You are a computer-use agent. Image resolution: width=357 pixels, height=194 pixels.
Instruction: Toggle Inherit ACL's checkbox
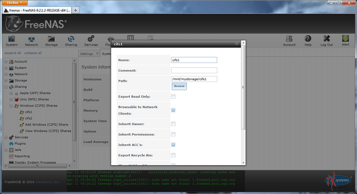173,145
